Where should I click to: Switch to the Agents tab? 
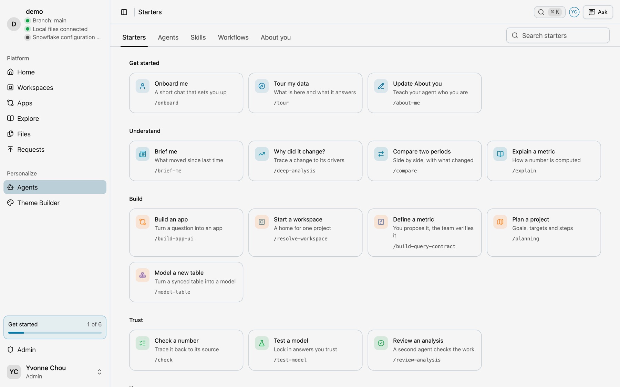pos(168,37)
